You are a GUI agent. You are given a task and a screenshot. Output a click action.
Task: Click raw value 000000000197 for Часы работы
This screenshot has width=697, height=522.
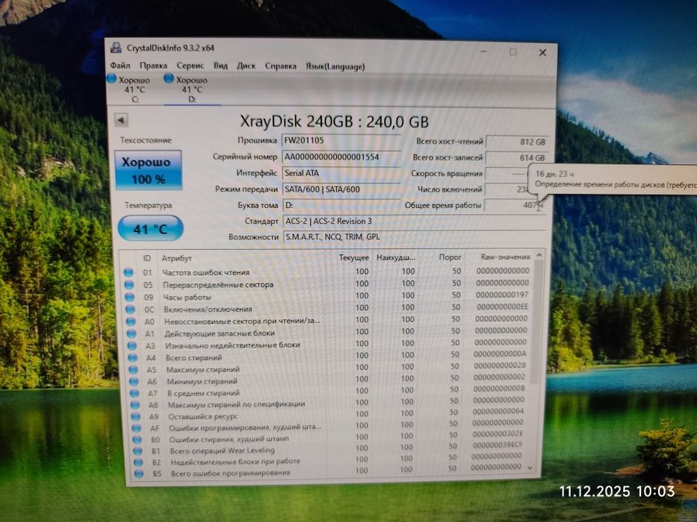(502, 295)
